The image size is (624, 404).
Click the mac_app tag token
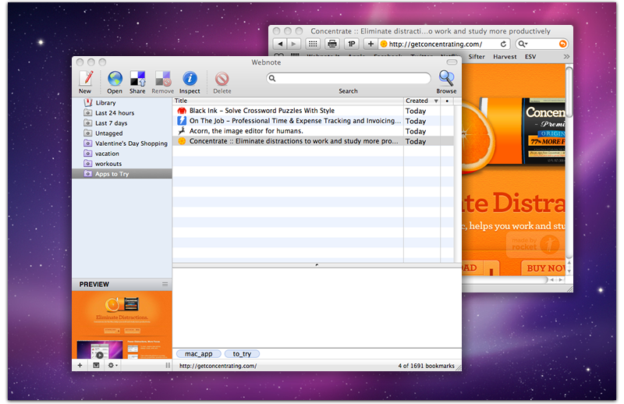point(199,354)
